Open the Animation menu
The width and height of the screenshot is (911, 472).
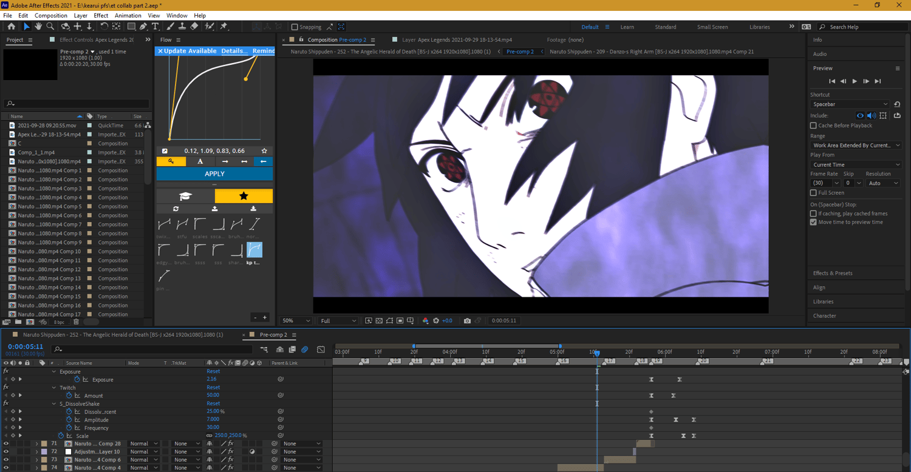click(x=128, y=16)
